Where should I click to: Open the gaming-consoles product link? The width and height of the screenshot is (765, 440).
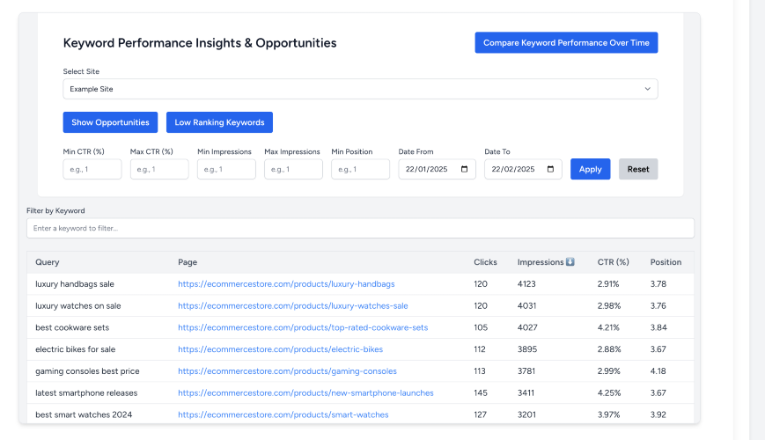point(287,371)
